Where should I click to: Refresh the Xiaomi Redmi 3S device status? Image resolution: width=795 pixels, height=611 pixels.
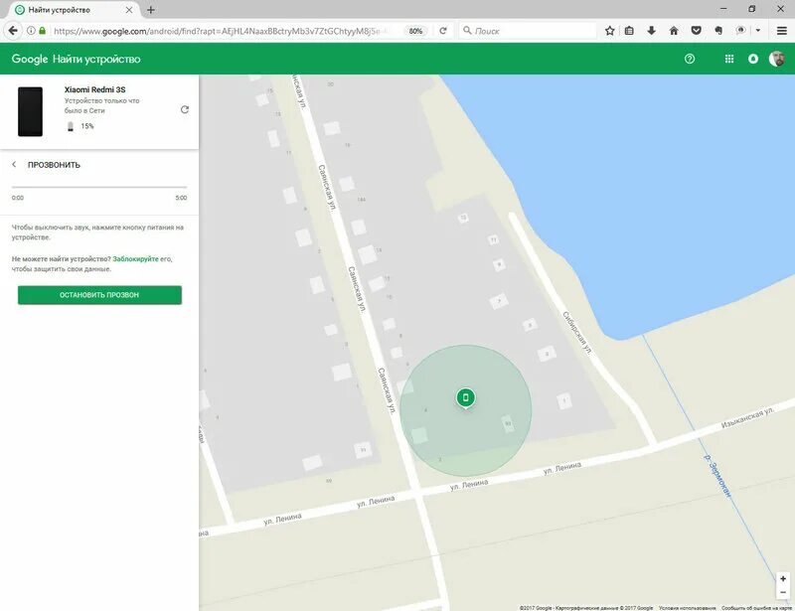click(185, 109)
